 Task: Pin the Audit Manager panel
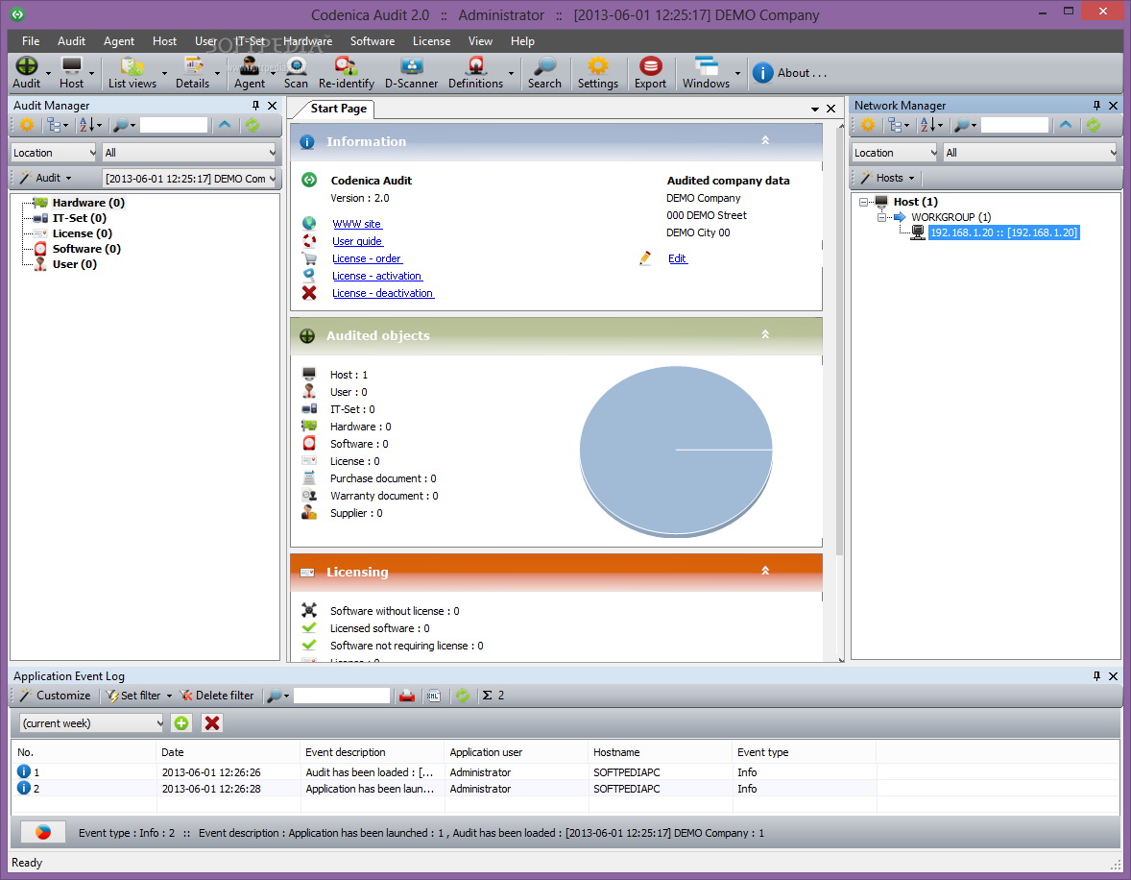point(255,106)
